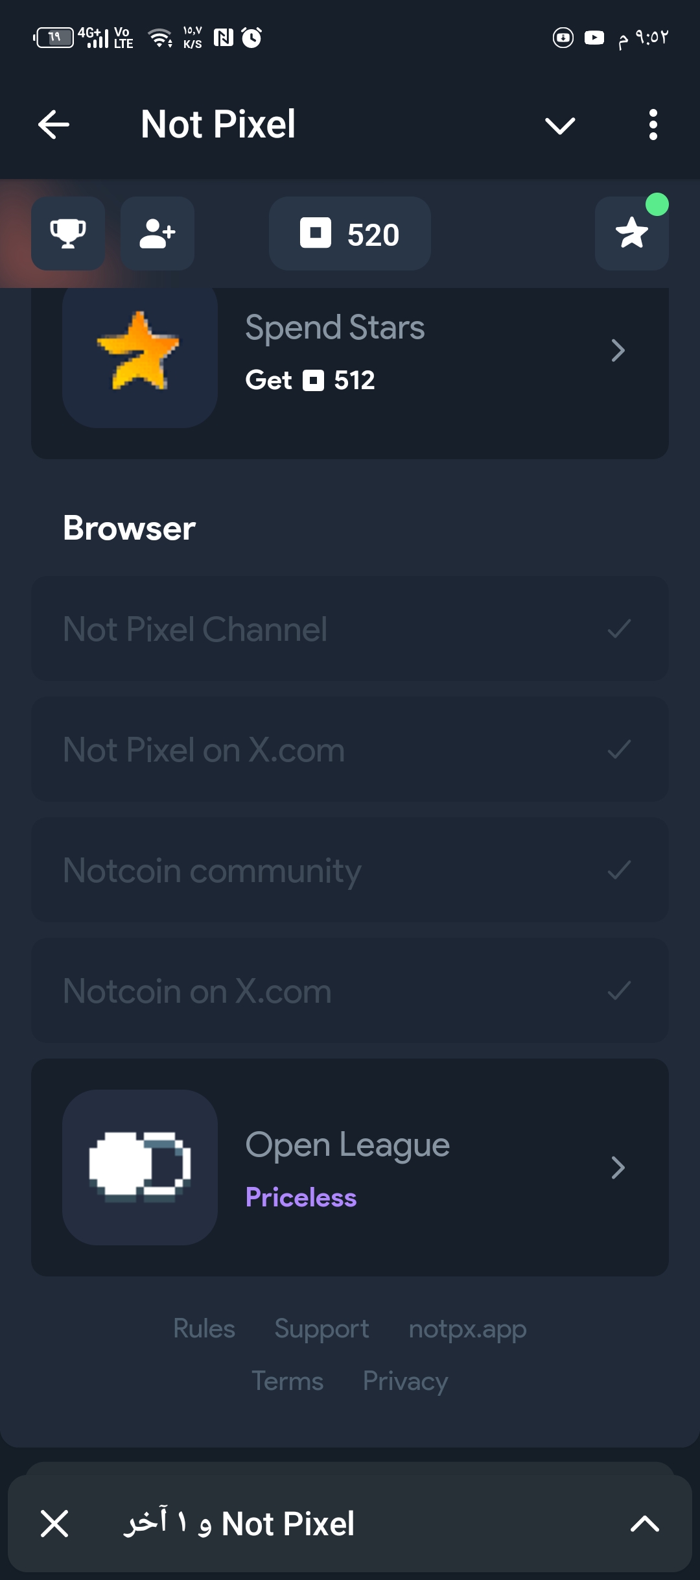
Task: Close the Not Pixel bottom bar
Action: (54, 1523)
